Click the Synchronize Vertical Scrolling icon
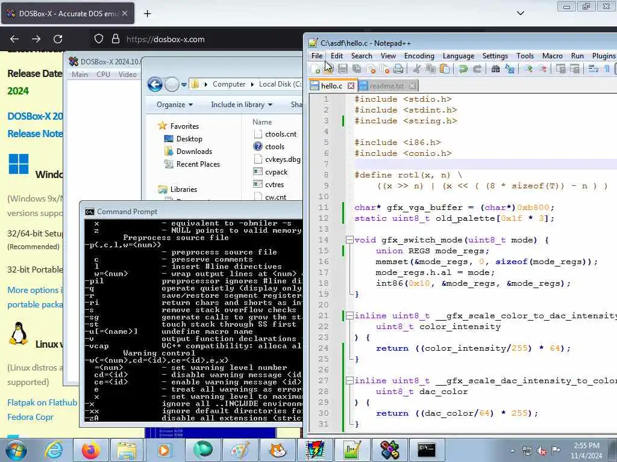The image size is (617, 462). pyautogui.click(x=560, y=69)
